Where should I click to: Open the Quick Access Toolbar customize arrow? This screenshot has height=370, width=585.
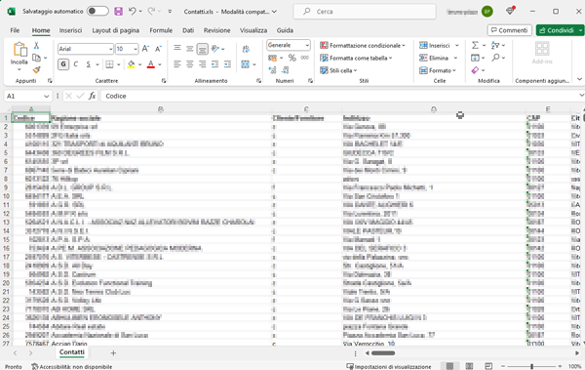point(170,12)
